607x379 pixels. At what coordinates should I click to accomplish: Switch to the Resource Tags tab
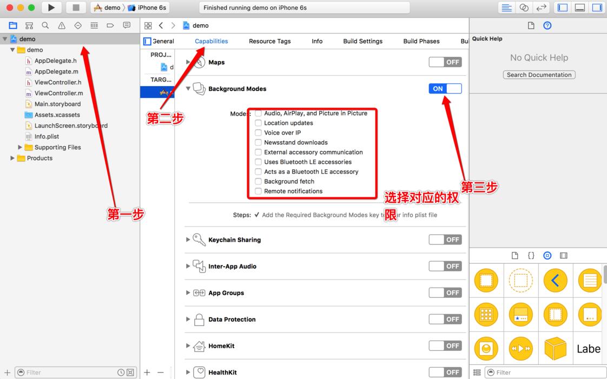[x=270, y=41]
